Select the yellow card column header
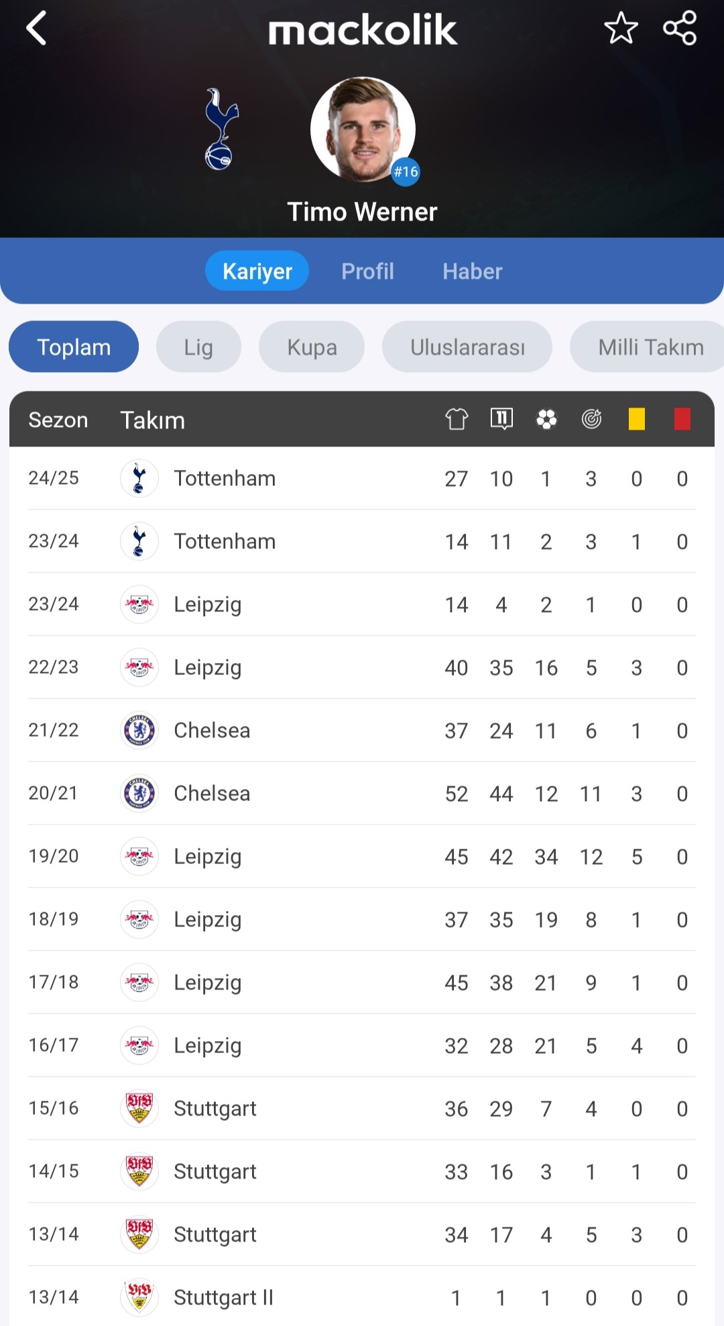The height and width of the screenshot is (1326, 724). (x=637, y=419)
